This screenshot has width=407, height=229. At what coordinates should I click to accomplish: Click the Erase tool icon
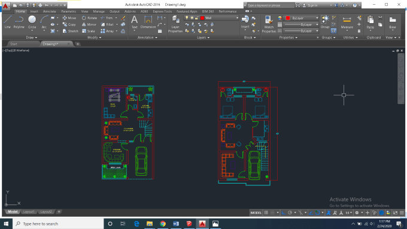[x=123, y=18]
